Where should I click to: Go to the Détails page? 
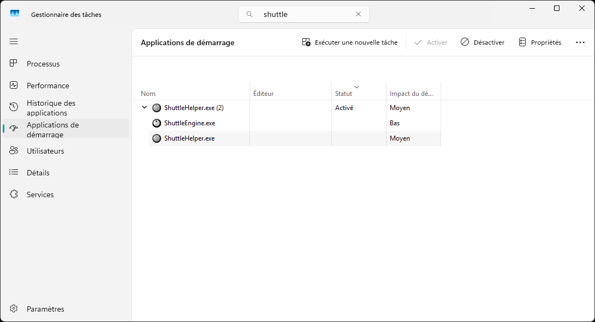pyautogui.click(x=38, y=173)
